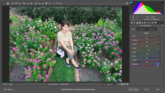
Task: Zoom in with the plus button
Action: click(x=6, y=84)
